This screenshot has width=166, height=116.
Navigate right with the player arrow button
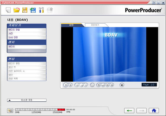(112, 85)
